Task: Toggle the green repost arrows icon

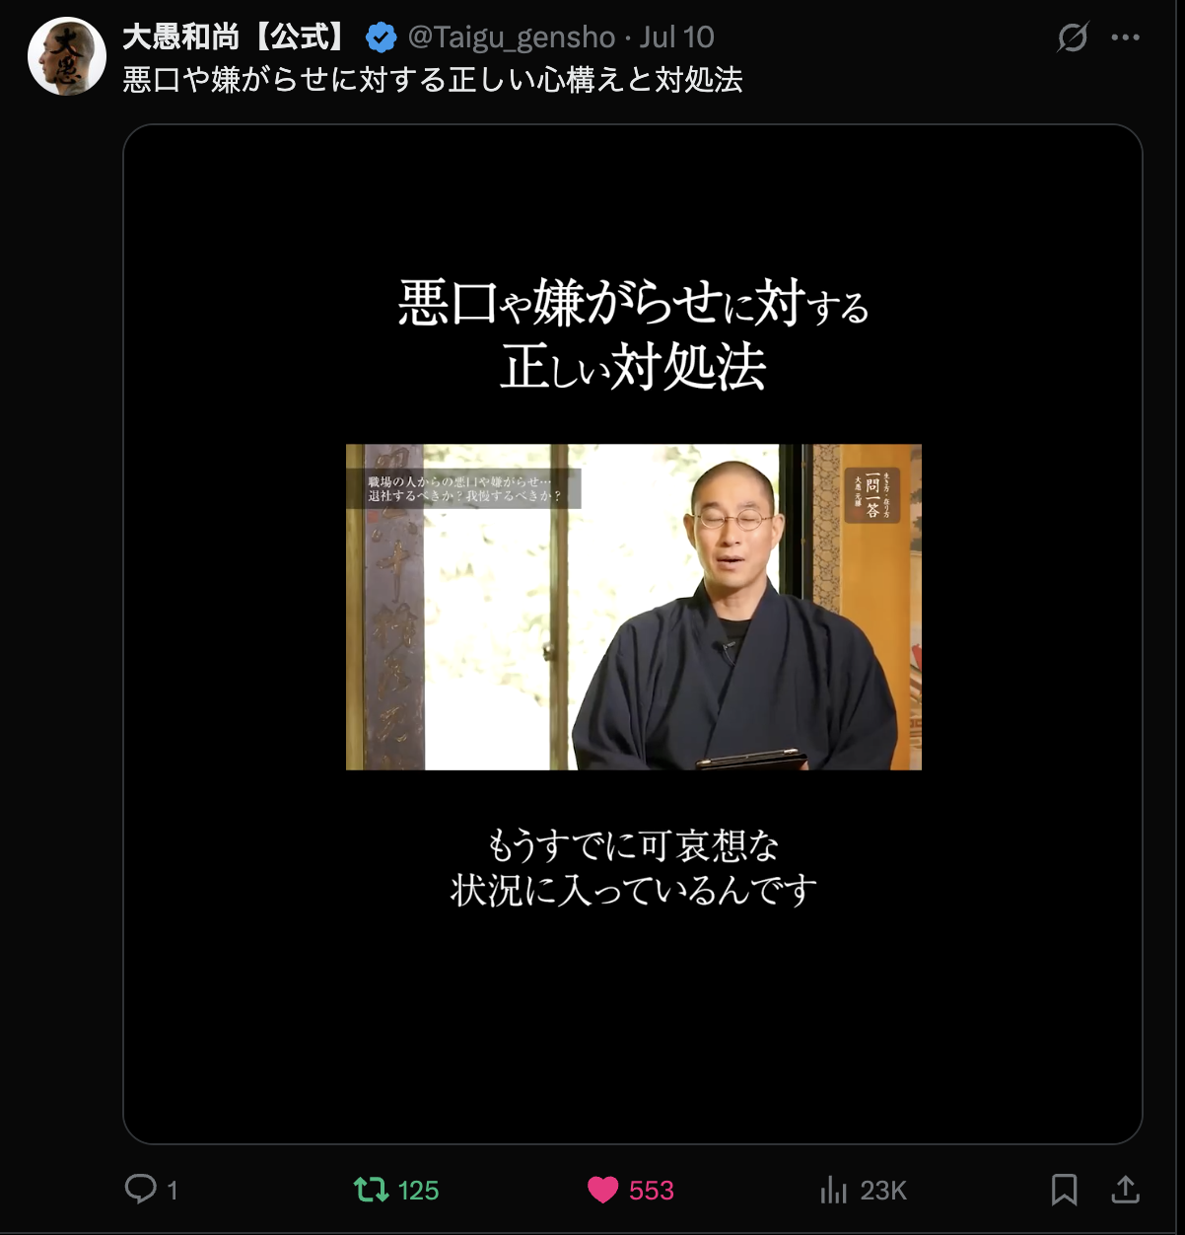Action: click(372, 1190)
